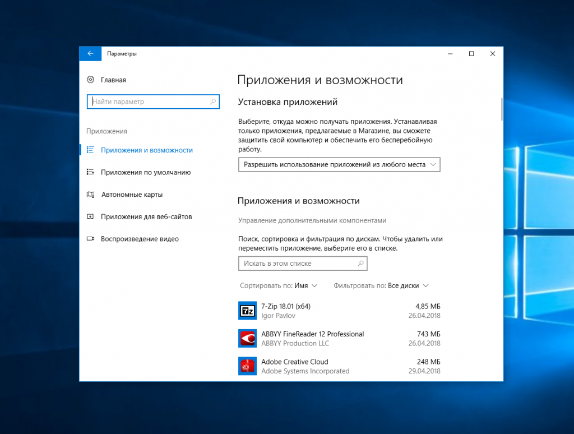This screenshot has height=434, width=574.
Task: Click the Воспроизведение видео camera icon
Action: [90, 239]
